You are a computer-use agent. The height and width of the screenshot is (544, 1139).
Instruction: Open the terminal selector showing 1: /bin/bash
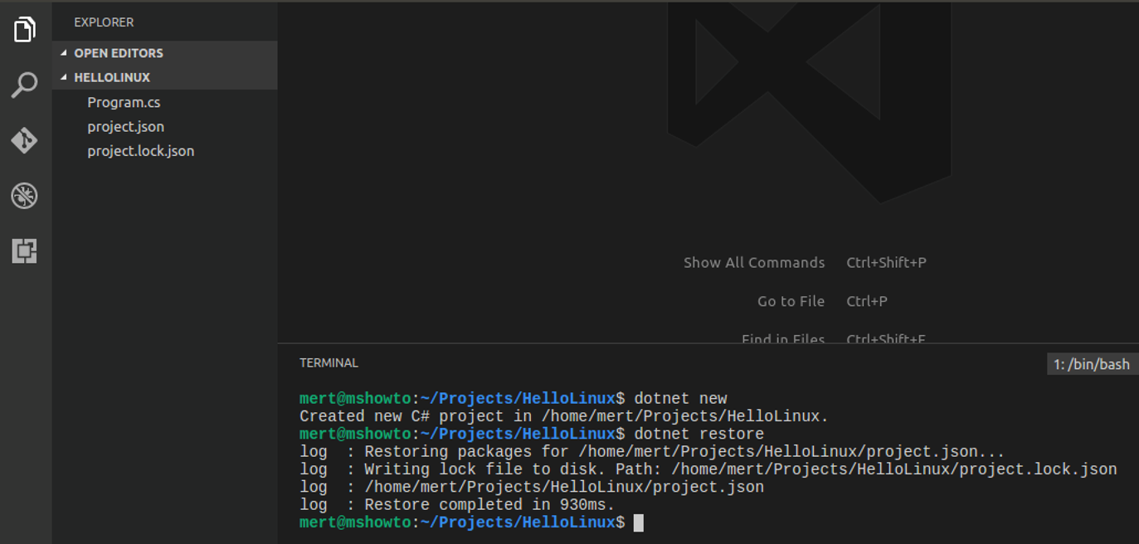pos(1091,364)
